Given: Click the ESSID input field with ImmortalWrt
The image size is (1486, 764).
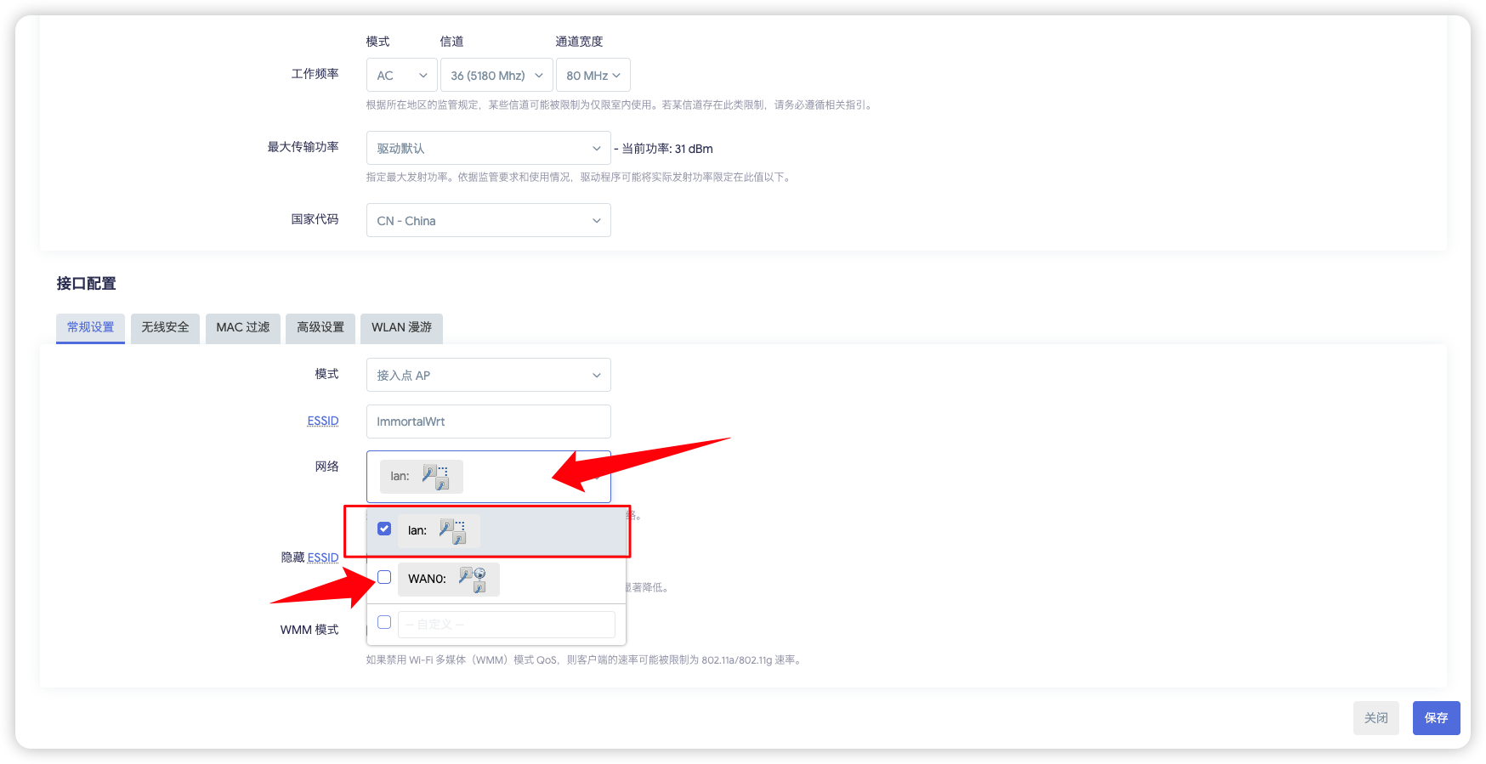Looking at the screenshot, I should pyautogui.click(x=489, y=422).
